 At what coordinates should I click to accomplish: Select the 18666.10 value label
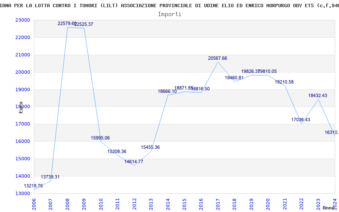[x=167, y=91]
